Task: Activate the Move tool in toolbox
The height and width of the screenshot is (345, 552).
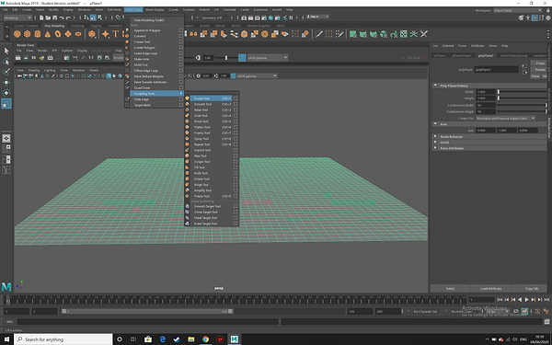Action: pyautogui.click(x=6, y=83)
